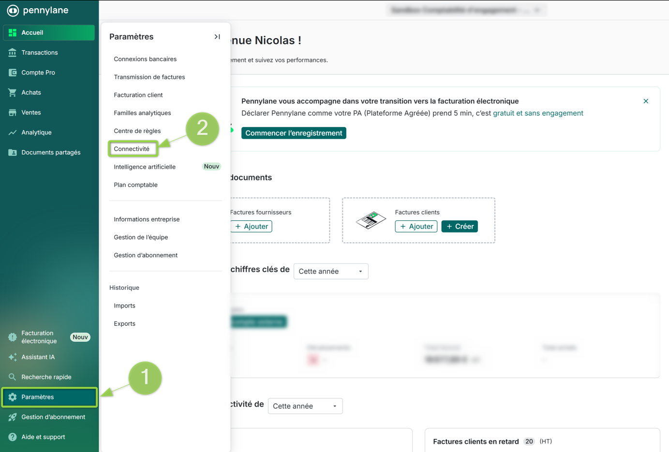Click Créer under Factures clients
Image resolution: width=669 pixels, height=452 pixels.
[460, 226]
